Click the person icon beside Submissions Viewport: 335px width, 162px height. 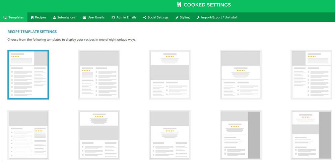point(55,17)
